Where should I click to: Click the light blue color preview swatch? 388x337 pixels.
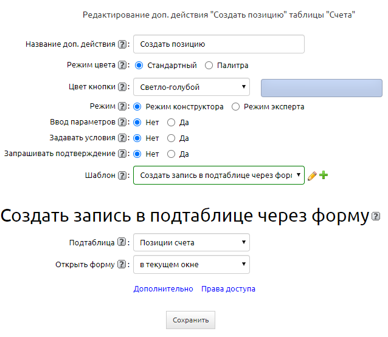coord(321,87)
